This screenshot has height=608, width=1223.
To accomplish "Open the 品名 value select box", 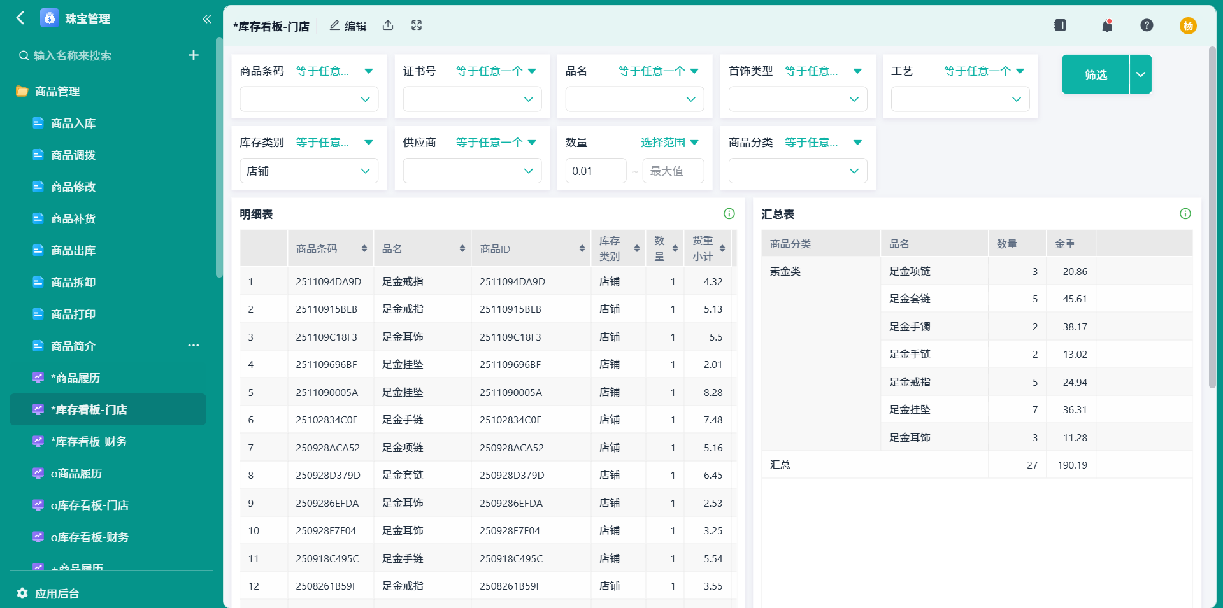I will tap(634, 99).
